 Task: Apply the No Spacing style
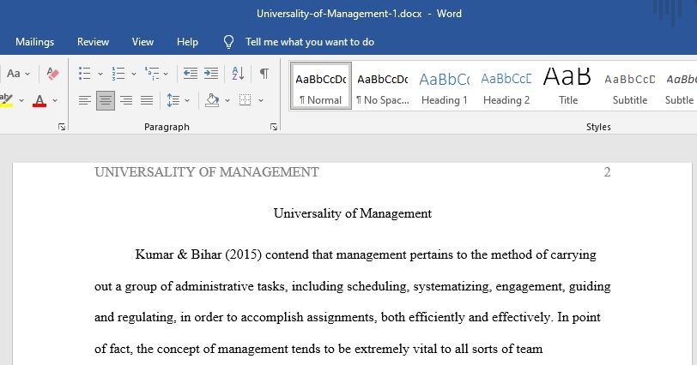(x=383, y=86)
